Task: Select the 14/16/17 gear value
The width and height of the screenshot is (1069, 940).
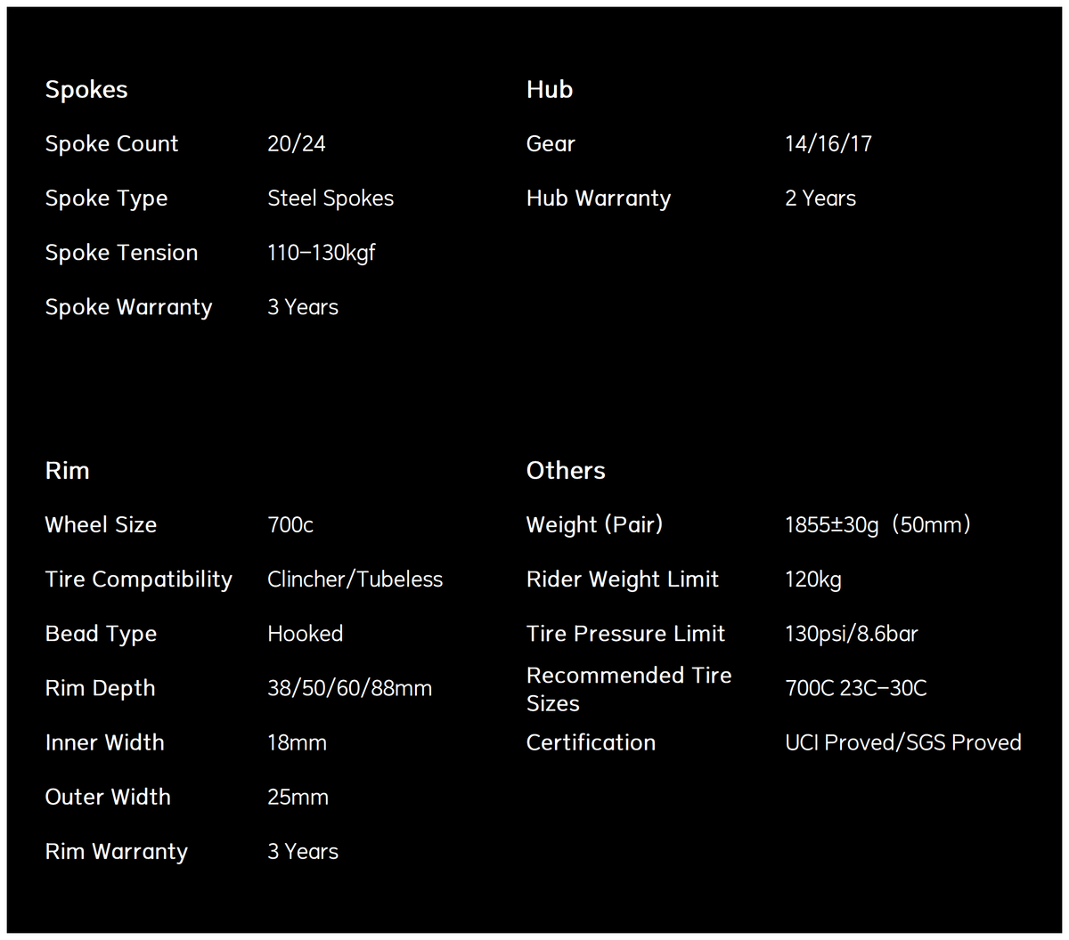Action: pos(828,143)
